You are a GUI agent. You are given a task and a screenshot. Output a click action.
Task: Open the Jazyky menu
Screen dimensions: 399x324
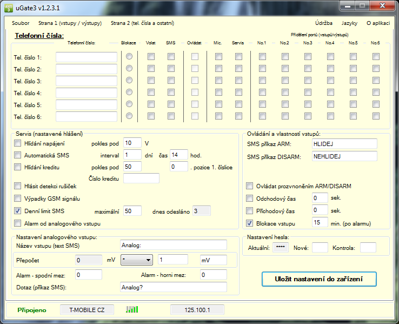pyautogui.click(x=349, y=23)
